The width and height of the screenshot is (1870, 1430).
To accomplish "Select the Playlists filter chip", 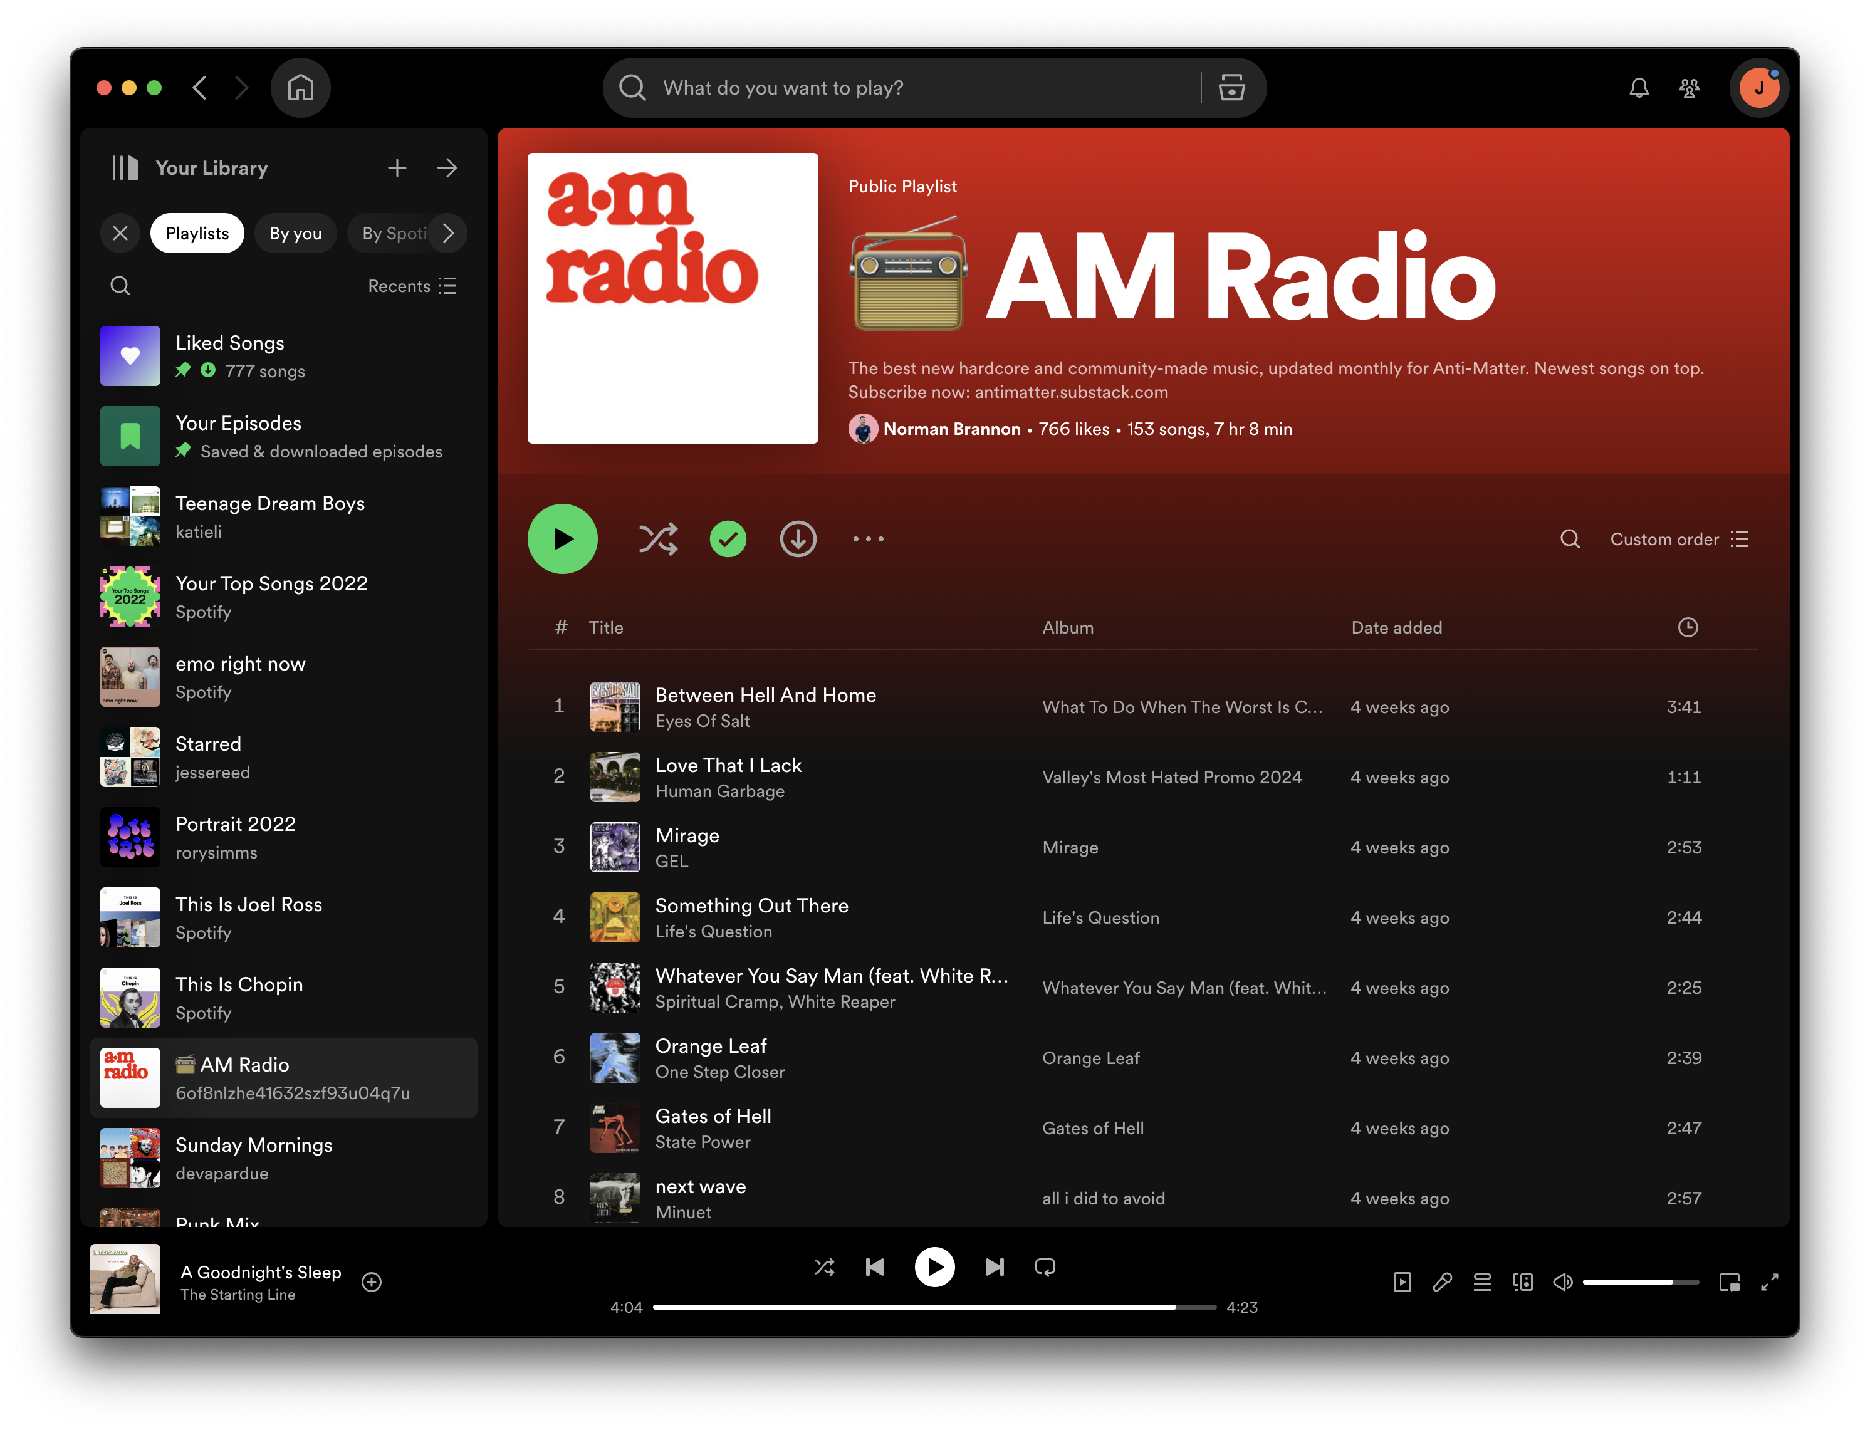I will click(197, 233).
